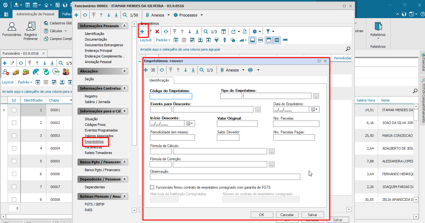Open Registro Preliminar from the ribbon
425x223 pixels.
(x=31, y=31)
